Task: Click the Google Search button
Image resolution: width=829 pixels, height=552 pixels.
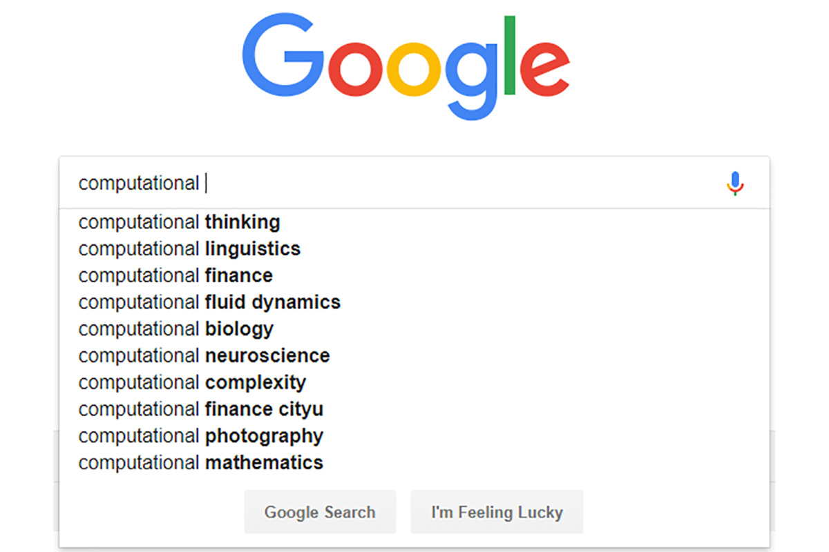Action: [x=320, y=512]
